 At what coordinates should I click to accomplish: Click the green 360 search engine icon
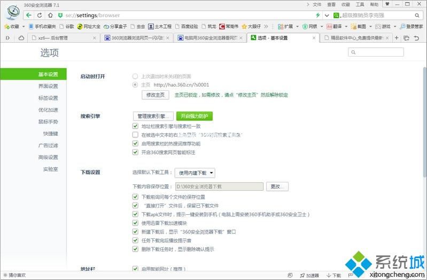[x=337, y=15]
